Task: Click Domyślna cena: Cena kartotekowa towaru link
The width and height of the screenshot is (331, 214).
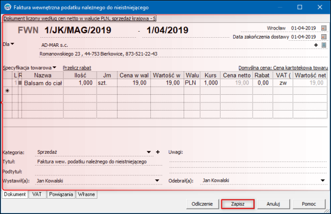Action: click(x=283, y=68)
